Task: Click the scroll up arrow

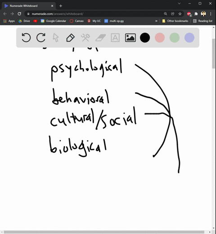Action: pyautogui.click(x=214, y=27)
